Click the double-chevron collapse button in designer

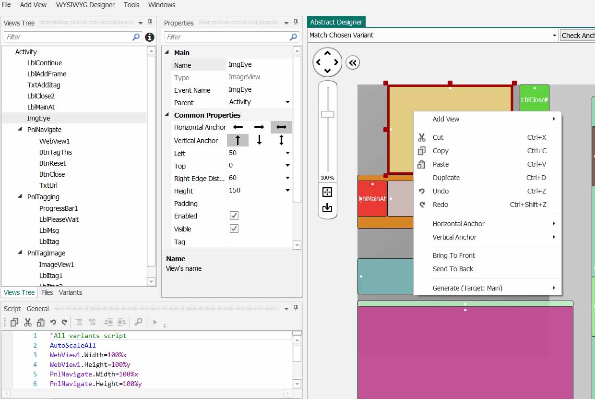click(353, 62)
